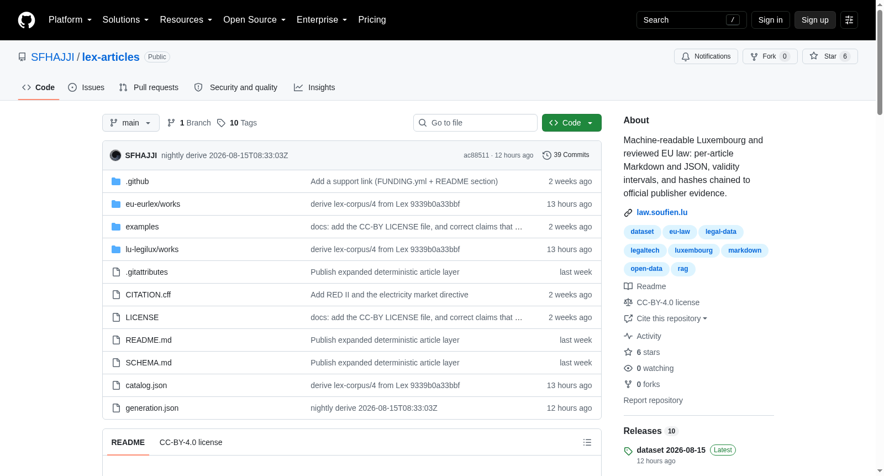Open the Releases heading link

pos(643,431)
